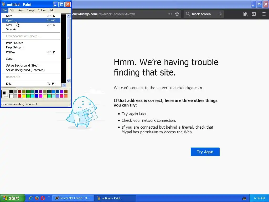Choose Open... from File menu
The width and height of the screenshot is (269, 202).
pos(31,20)
